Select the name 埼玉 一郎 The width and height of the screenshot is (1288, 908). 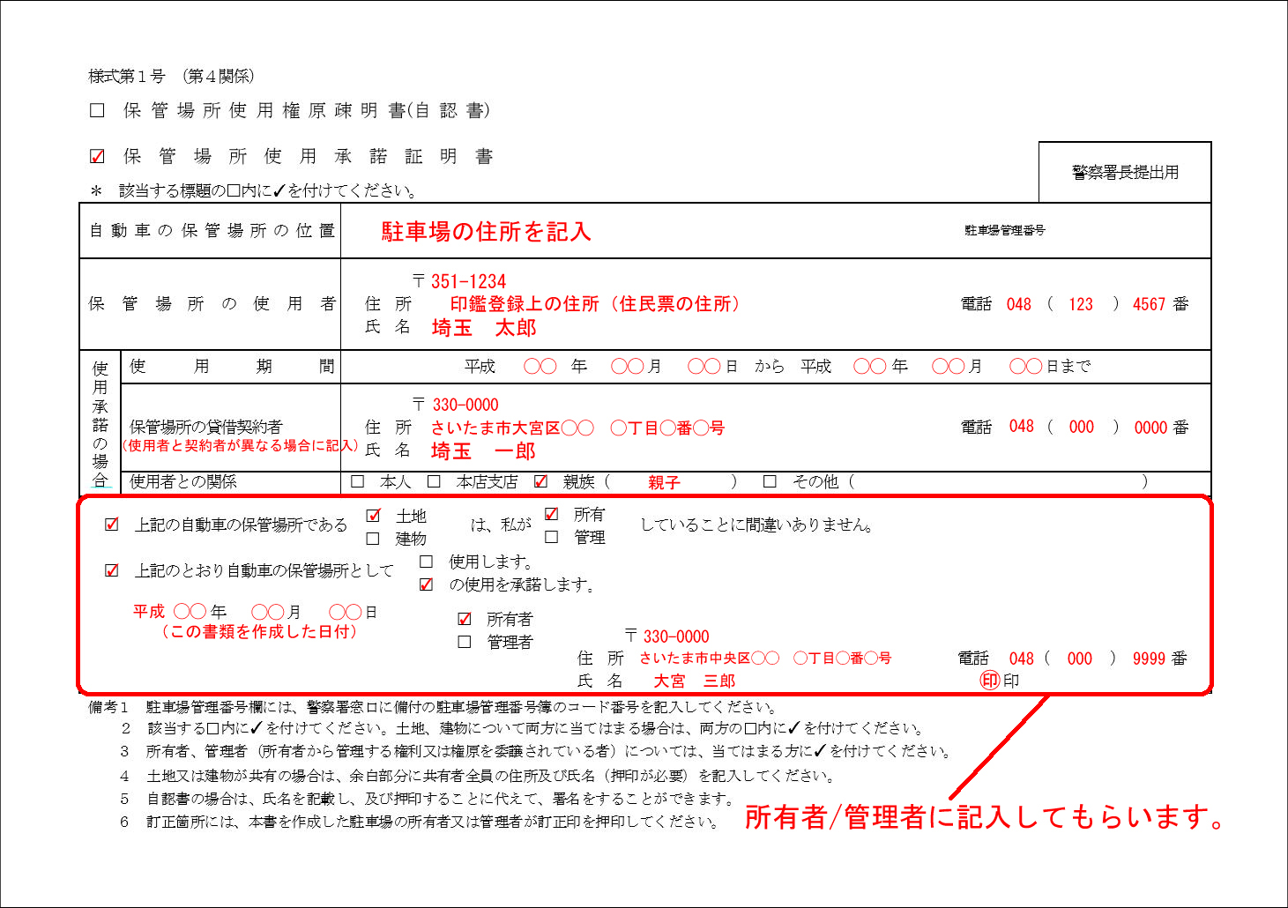(484, 451)
